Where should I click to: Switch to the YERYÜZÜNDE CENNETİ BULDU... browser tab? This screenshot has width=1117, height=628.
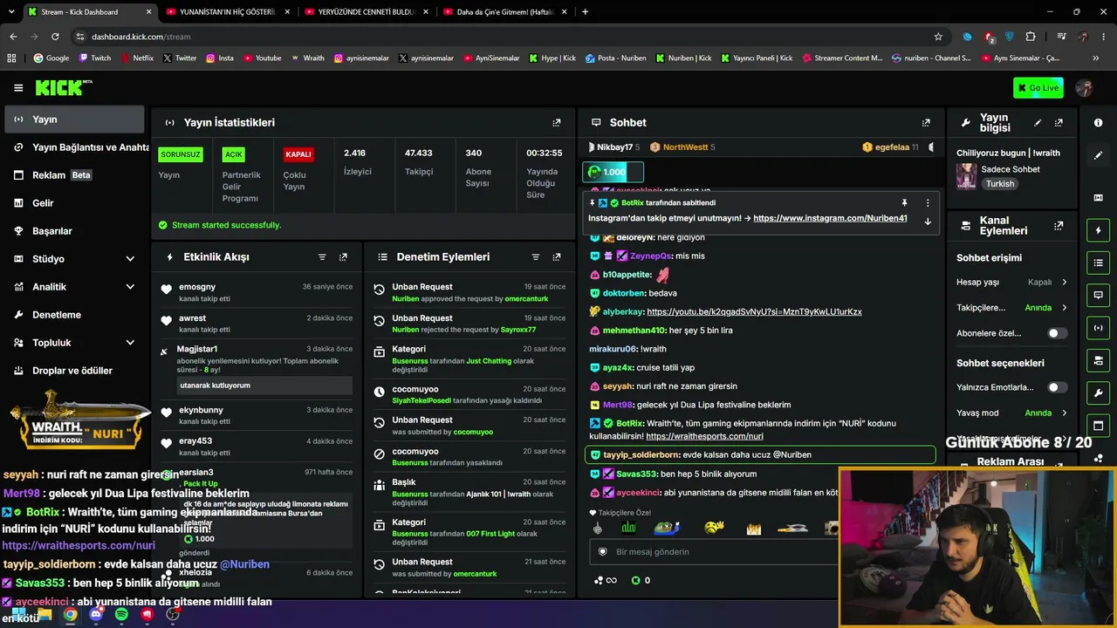pos(367,12)
